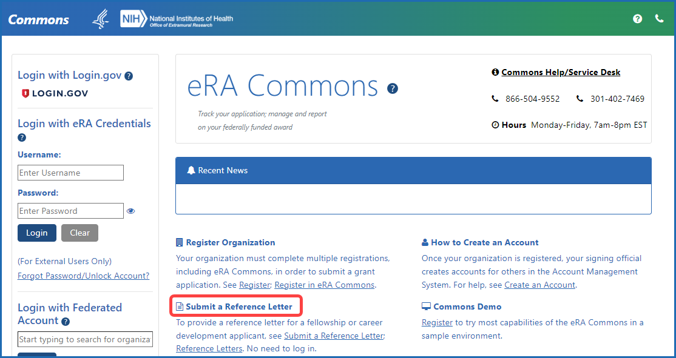
Task: Click help icon under Login with eRA Credentials
Action: pyautogui.click(x=22, y=138)
